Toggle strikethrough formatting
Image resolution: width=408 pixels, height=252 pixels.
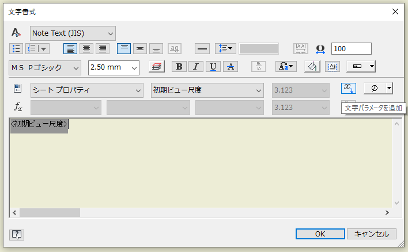coord(231,67)
